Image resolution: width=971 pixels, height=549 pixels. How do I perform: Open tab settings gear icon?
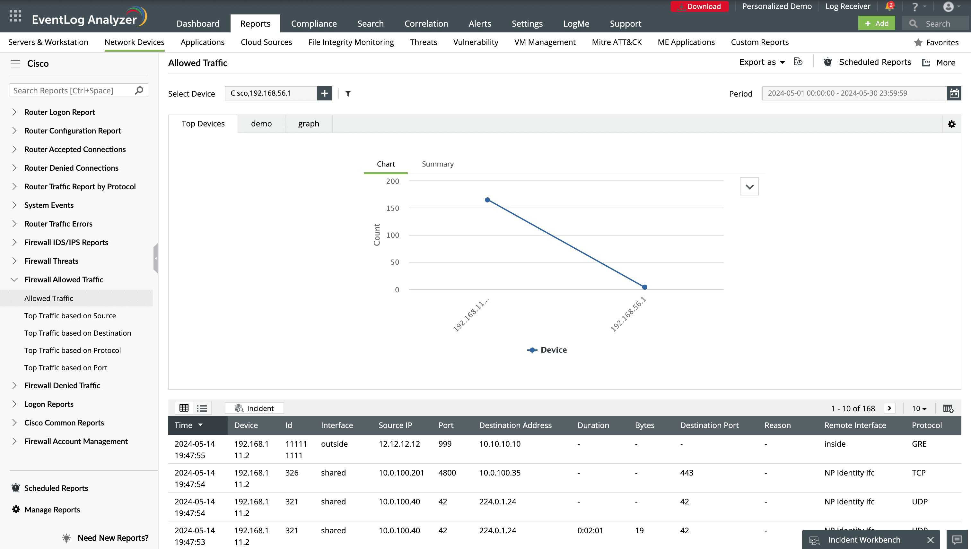click(x=951, y=124)
